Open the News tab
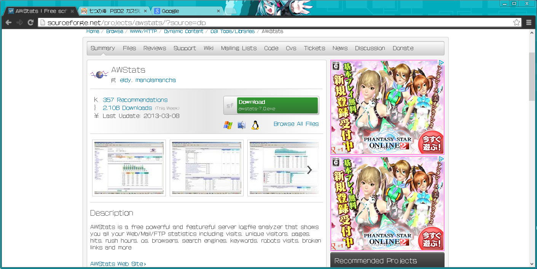The width and height of the screenshot is (537, 269). click(340, 48)
